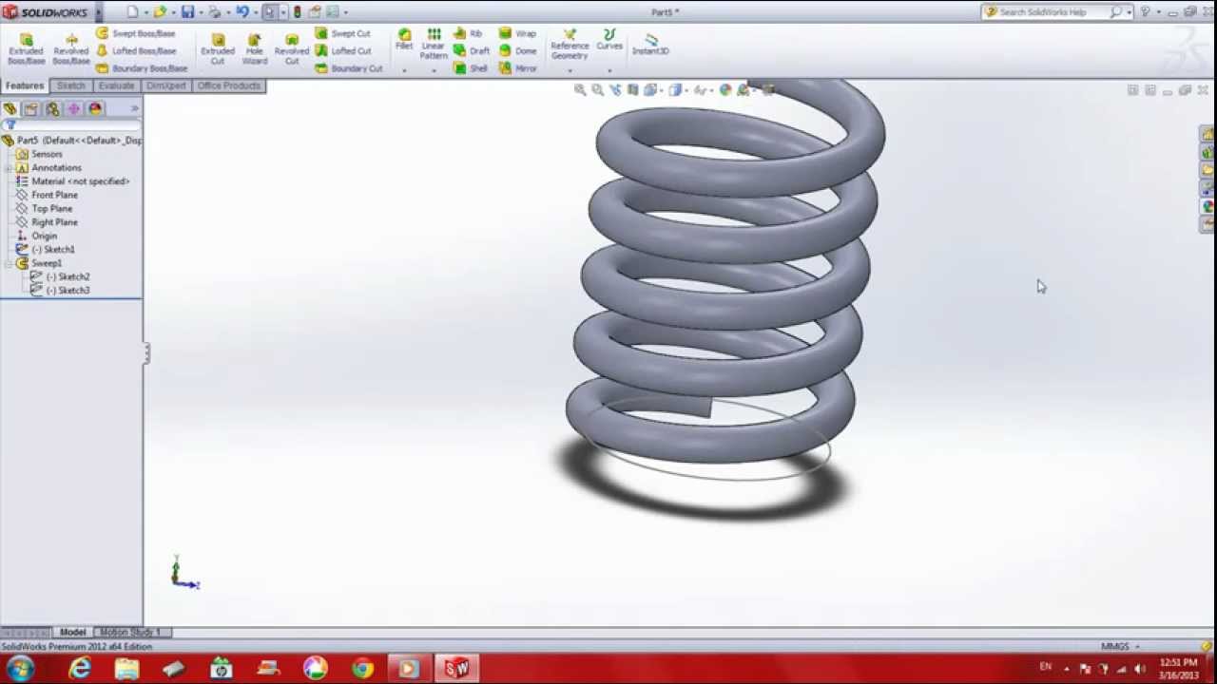
Task: Expand the Curves dropdown arrow
Action: coord(609,69)
